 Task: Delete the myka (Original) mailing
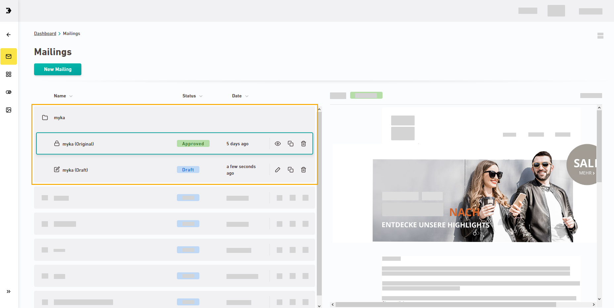coord(304,144)
